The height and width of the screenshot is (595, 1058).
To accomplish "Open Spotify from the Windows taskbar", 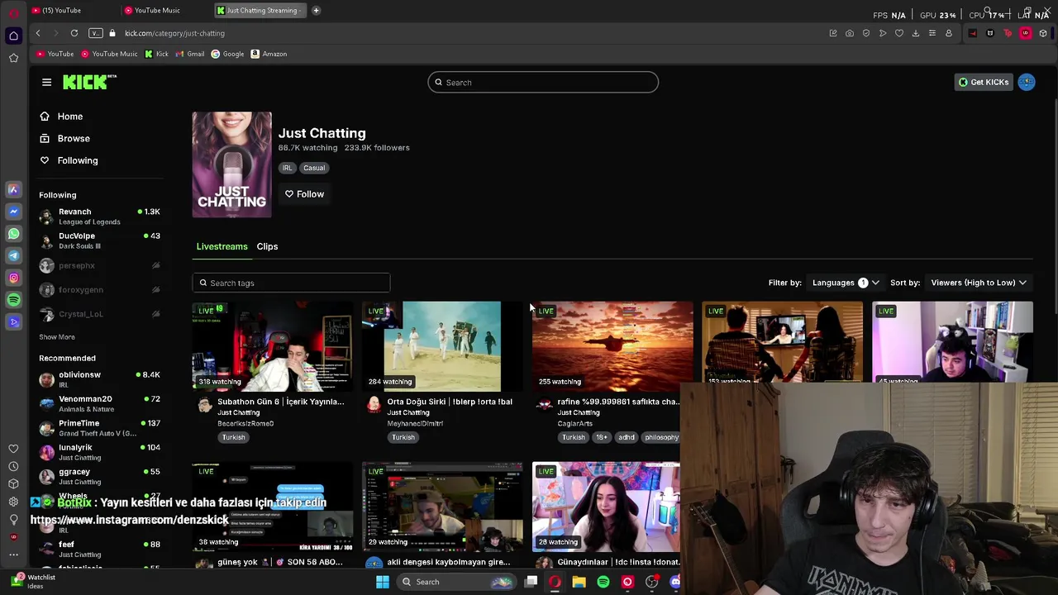I will click(x=603, y=582).
